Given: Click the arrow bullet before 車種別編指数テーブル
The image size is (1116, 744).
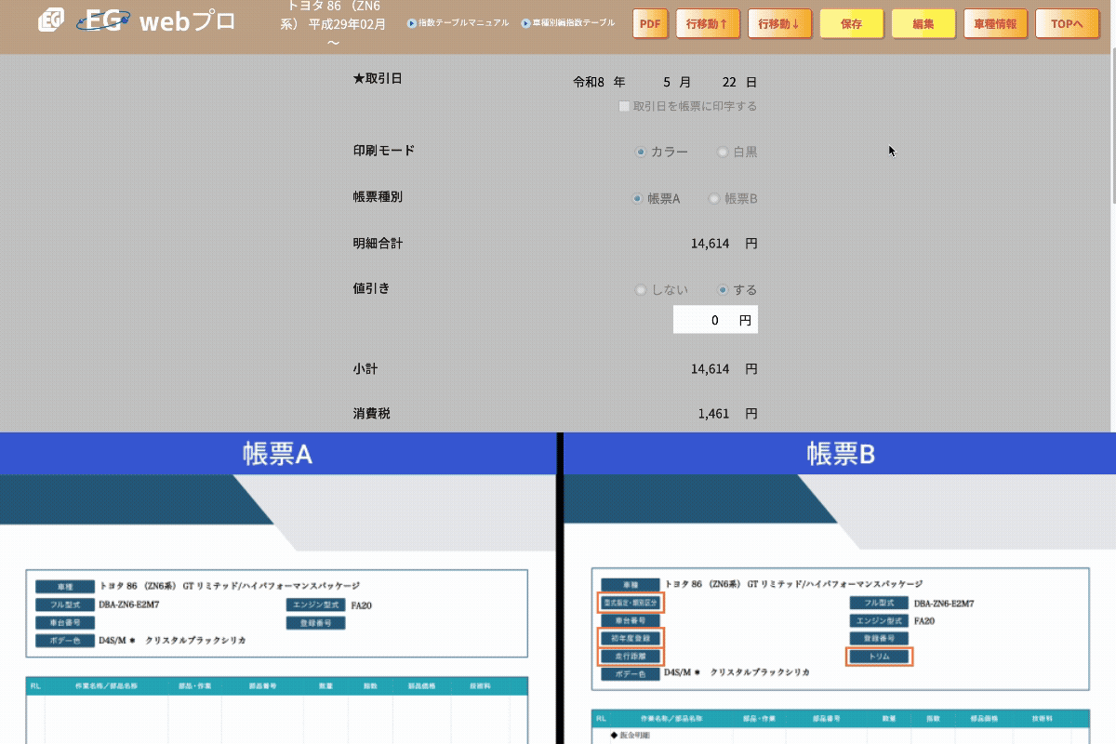Looking at the screenshot, I should click(525, 23).
